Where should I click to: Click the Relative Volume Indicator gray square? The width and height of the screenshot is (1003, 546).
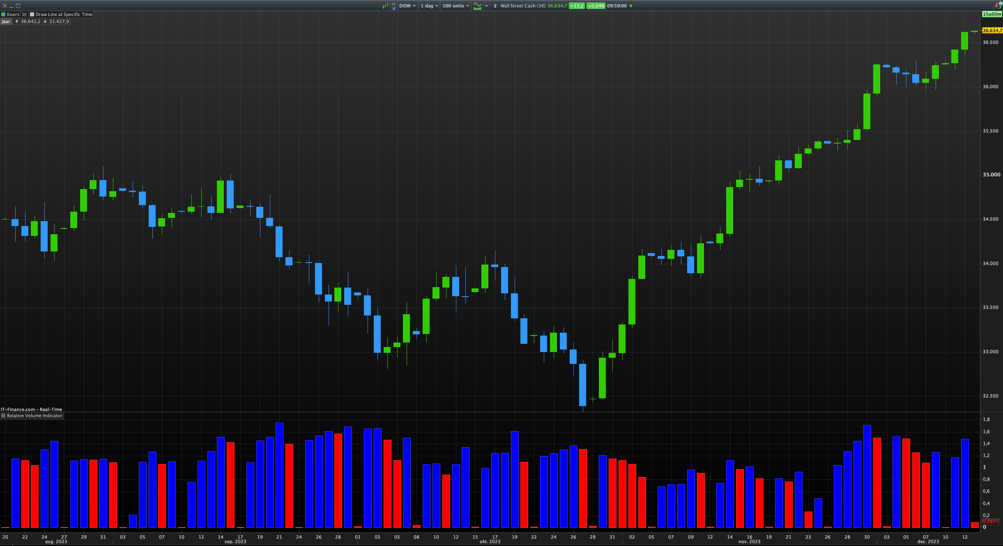click(3, 416)
